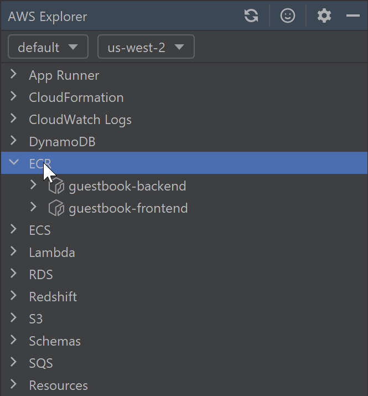Hide the AWS Explorer panel with minus icon
The height and width of the screenshot is (396, 368).
pyautogui.click(x=353, y=16)
